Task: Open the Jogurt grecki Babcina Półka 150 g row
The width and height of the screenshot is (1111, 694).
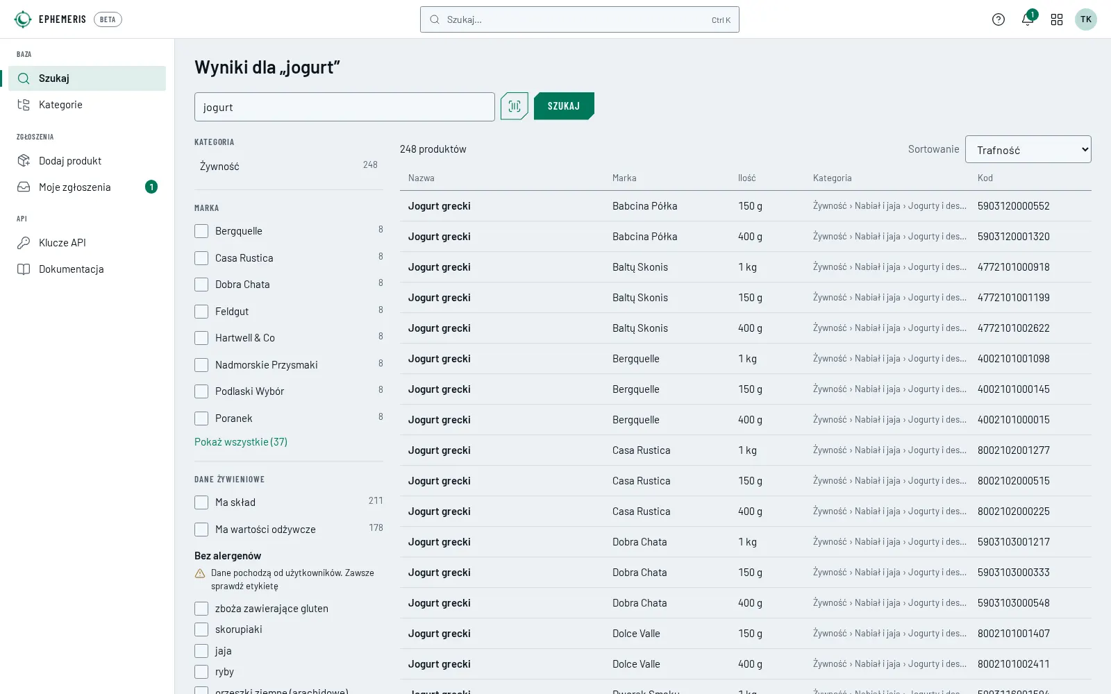Action: pos(746,206)
